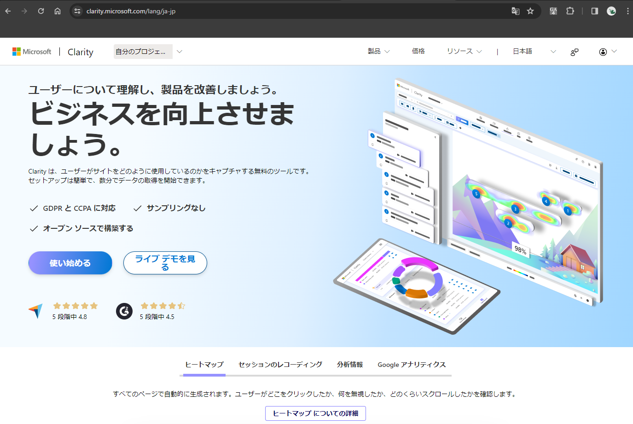Expand the chevron next to project selector

coord(180,52)
